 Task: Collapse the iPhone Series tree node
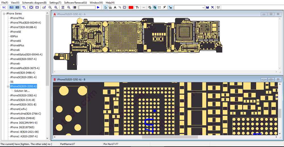point(4,14)
